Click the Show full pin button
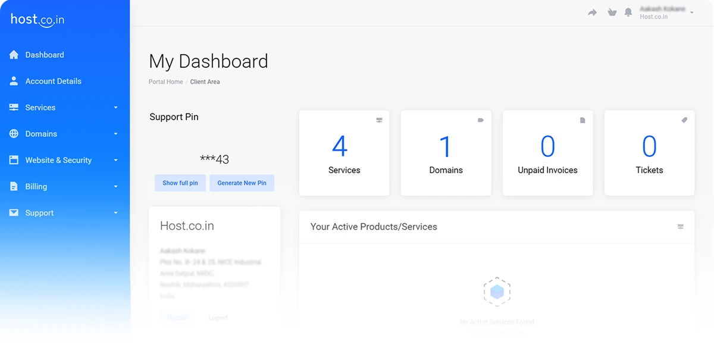This screenshot has width=714, height=357. [180, 183]
